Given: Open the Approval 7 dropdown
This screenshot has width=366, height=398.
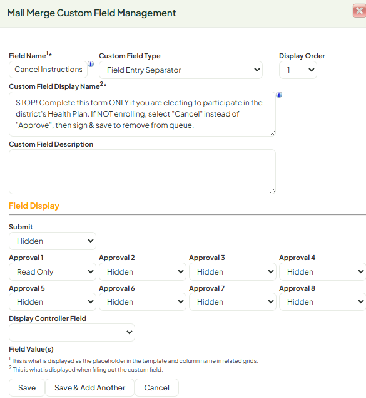Looking at the screenshot, I should [x=233, y=302].
